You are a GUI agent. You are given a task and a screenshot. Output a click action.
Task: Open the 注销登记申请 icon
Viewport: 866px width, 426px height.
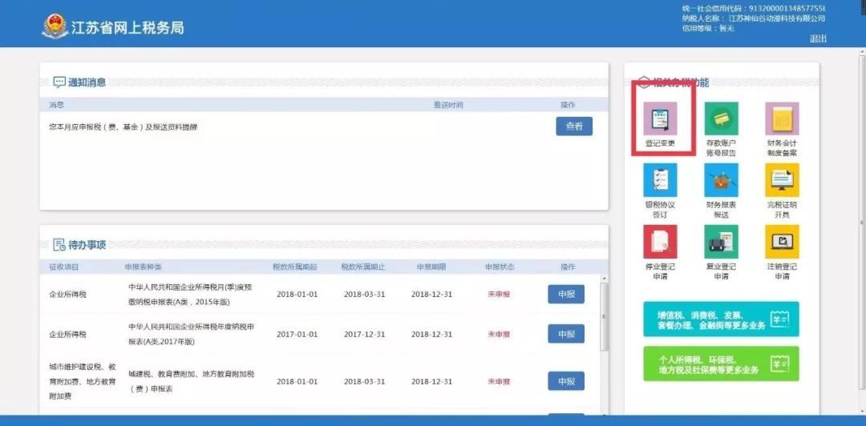coord(782,242)
